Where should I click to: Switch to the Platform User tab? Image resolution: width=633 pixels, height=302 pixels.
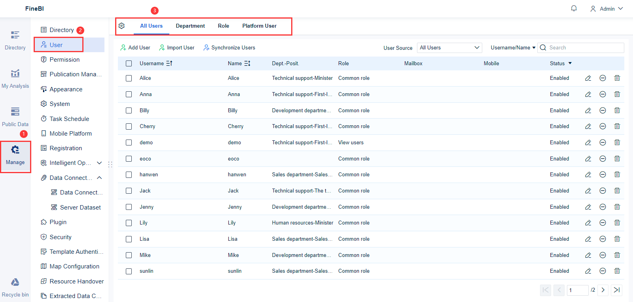tap(260, 26)
